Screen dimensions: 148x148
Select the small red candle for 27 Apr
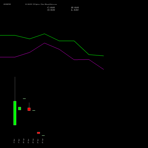coord(38,133)
